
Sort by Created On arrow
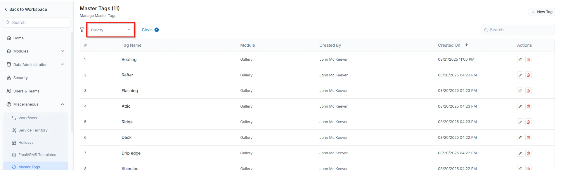coord(466,45)
